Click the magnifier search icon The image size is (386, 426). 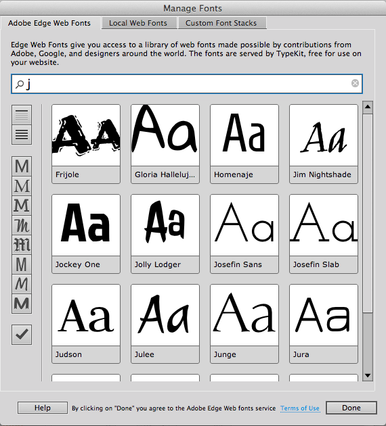(20, 85)
